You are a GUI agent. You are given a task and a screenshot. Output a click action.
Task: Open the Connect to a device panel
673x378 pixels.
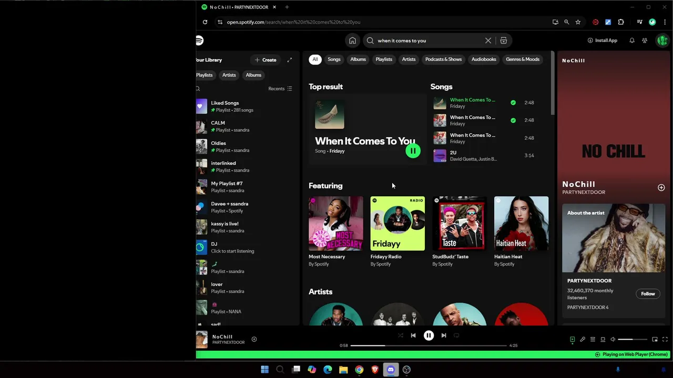603,340
